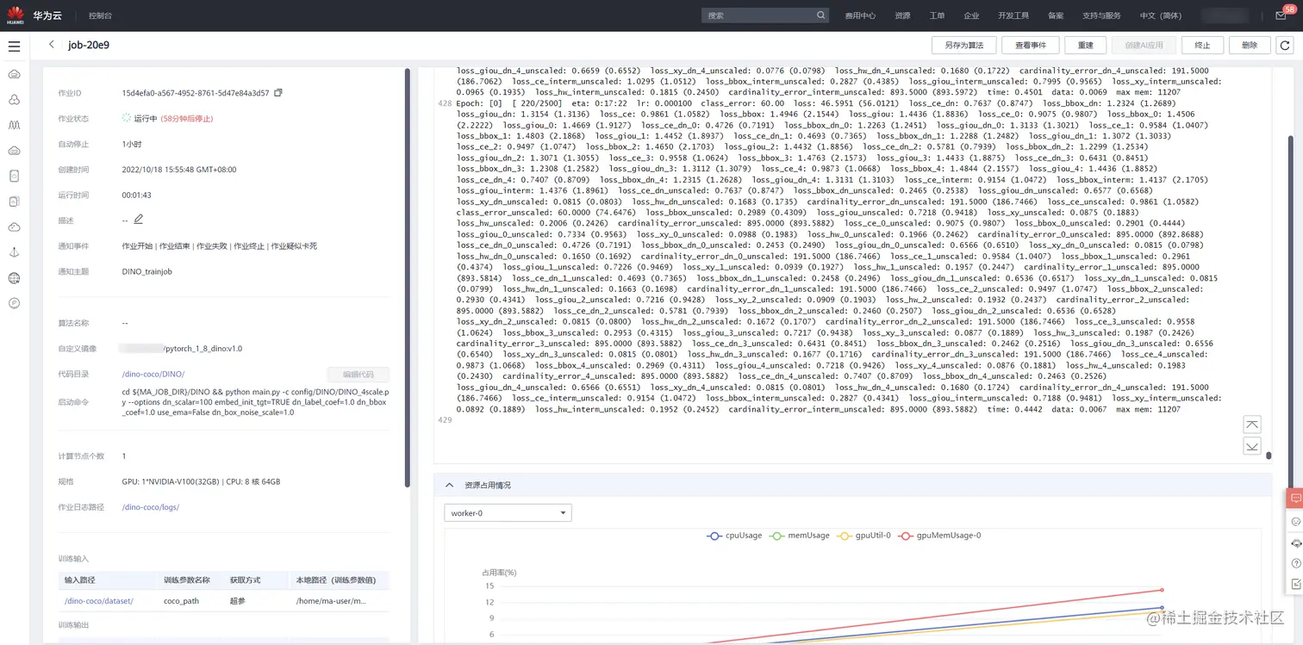Open the /dino-coco/logs/ log path link
Screen dimensions: 1303x645
pos(151,507)
